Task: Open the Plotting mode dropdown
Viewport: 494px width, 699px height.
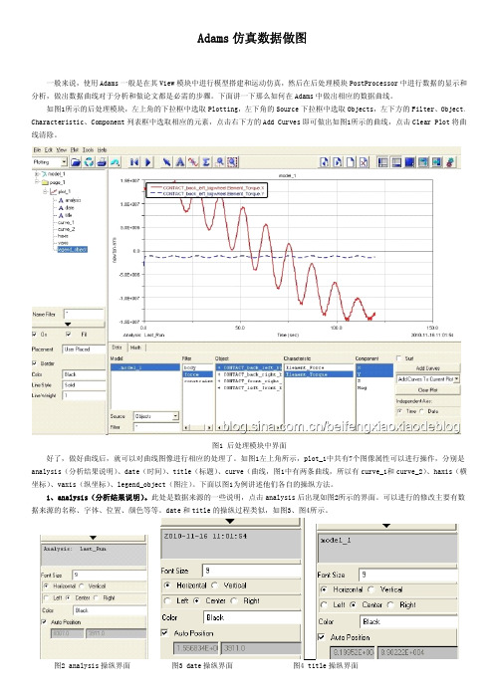Action: 50,162
